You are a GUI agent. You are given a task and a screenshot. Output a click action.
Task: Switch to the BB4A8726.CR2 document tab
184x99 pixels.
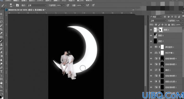26,10
